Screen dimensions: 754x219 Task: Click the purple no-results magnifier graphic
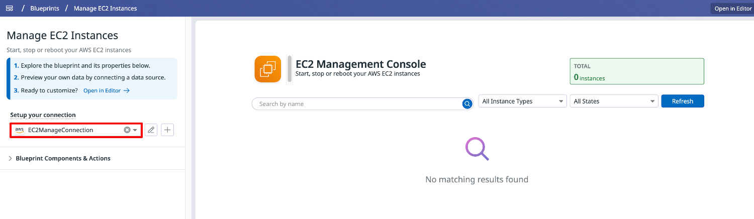[477, 149]
